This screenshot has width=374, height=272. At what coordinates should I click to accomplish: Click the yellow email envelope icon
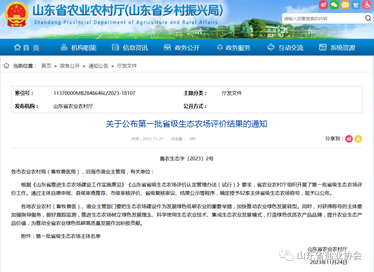coord(345,5)
